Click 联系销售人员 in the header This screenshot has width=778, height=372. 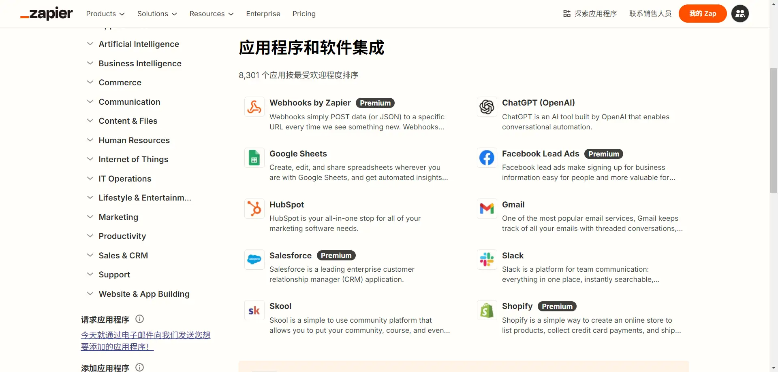point(650,14)
